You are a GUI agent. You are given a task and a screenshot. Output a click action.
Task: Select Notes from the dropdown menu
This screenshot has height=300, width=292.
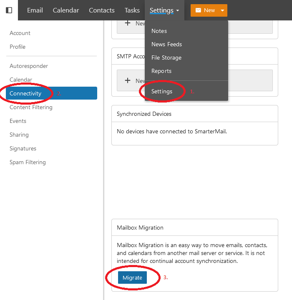coord(159,31)
